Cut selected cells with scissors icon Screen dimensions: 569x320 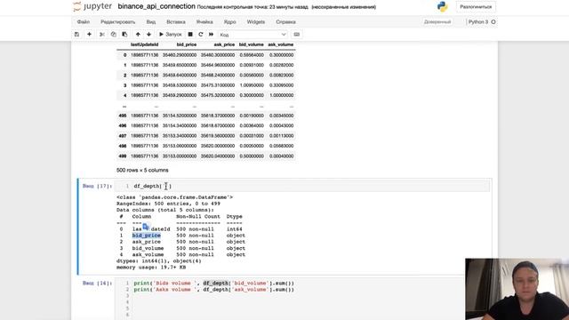(102, 34)
